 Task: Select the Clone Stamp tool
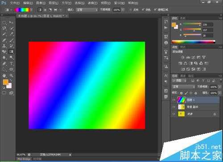pos(4,46)
